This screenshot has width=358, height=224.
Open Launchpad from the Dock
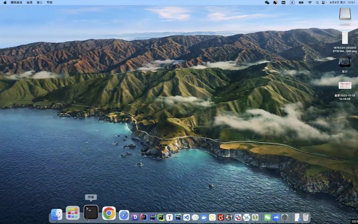tap(73, 213)
